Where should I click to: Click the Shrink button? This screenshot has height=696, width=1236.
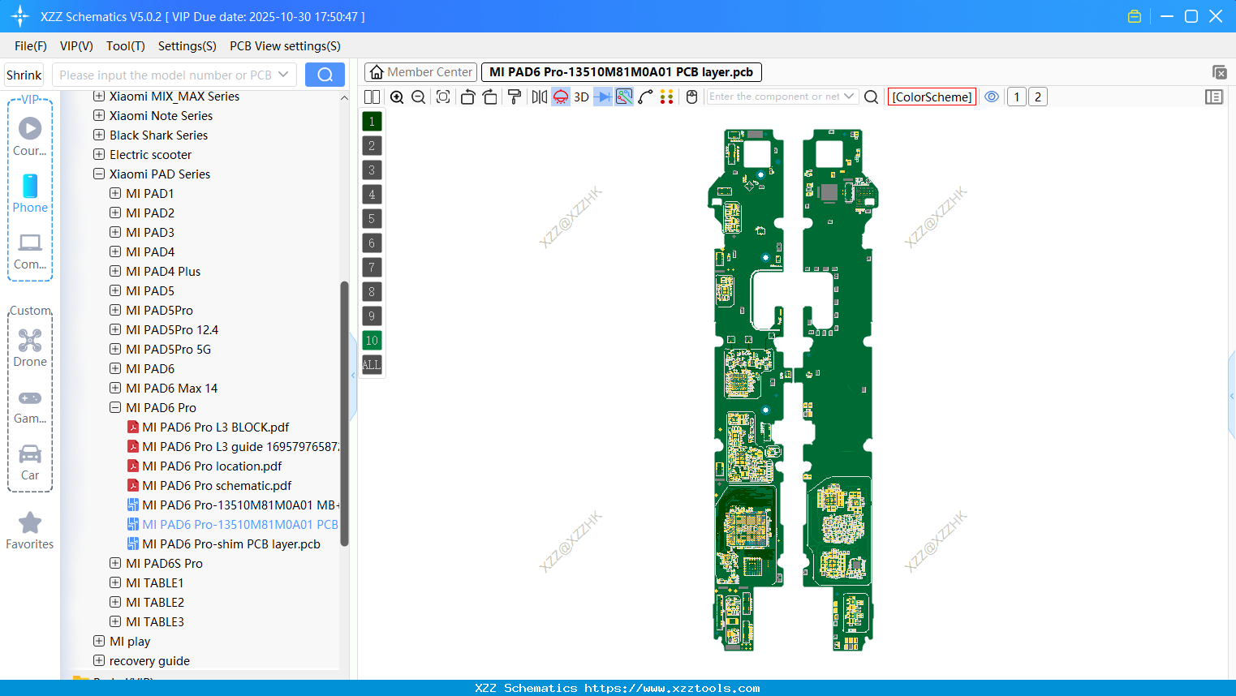coord(24,75)
